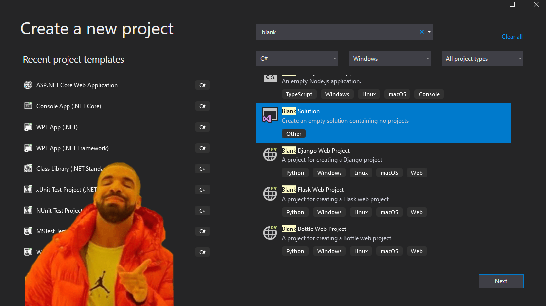Select the Blank Django Web Project template
Viewport: 546px width, 306px height.
383,162
